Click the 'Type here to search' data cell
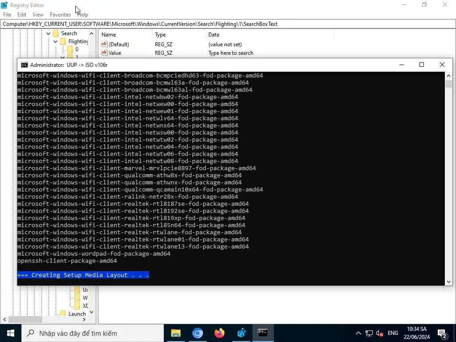 (231, 53)
